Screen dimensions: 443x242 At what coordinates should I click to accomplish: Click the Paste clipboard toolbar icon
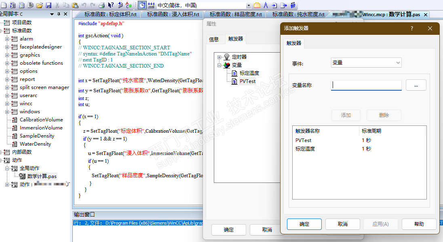pyautogui.click(x=75, y=5)
